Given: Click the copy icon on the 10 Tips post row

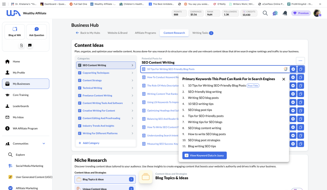Looking at the screenshot, I should point(300,69).
